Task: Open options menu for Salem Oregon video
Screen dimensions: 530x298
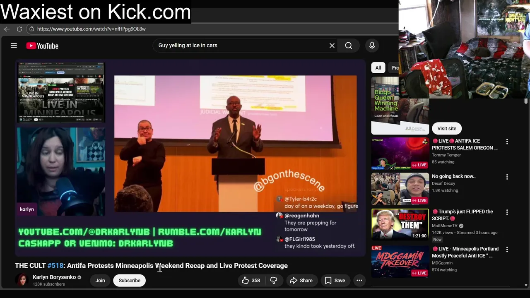Action: tap(507, 142)
